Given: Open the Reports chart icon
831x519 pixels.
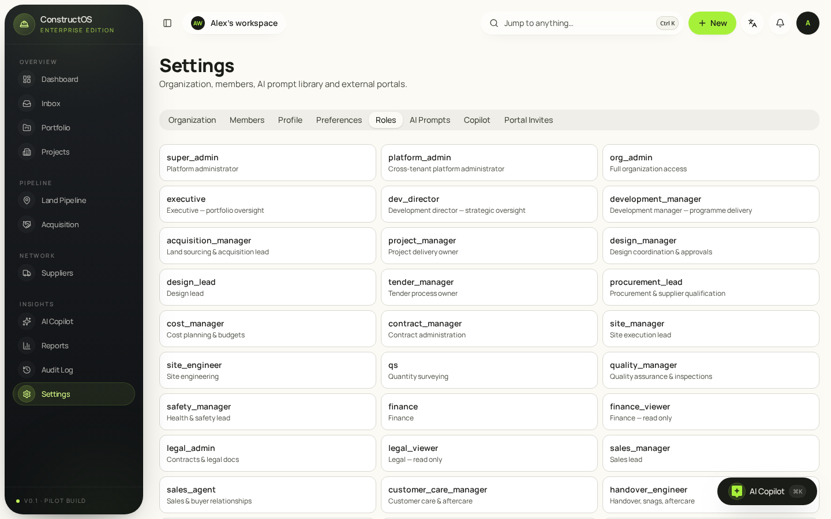Looking at the screenshot, I should pyautogui.click(x=27, y=345).
